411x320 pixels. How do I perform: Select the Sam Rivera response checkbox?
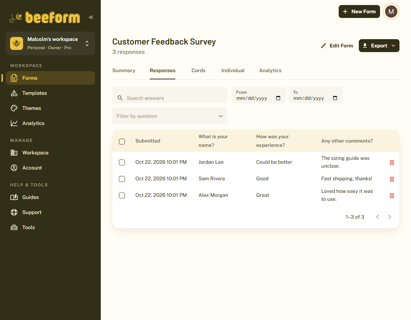(x=122, y=179)
